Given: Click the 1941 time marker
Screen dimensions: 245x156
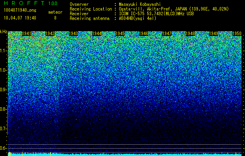Looking at the screenshot, I should pos(27,34).
